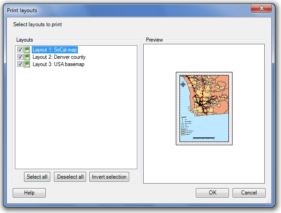
Task: Confirm printing with the OK button
Action: (x=212, y=193)
